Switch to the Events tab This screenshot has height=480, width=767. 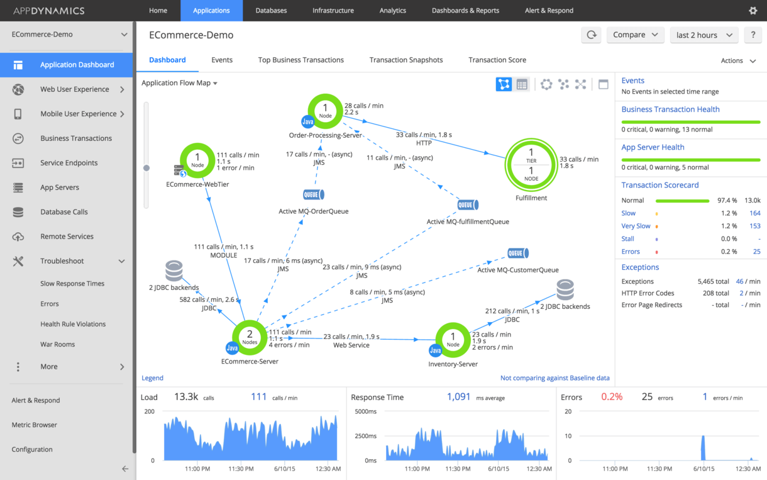[222, 60]
